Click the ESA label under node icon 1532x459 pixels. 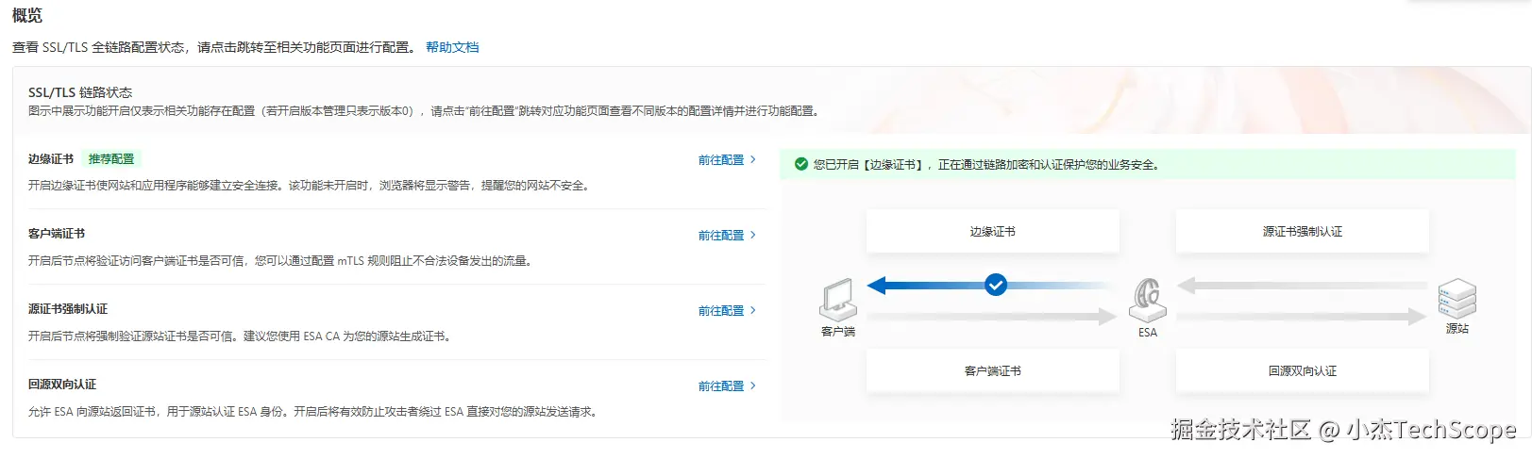1148,333
